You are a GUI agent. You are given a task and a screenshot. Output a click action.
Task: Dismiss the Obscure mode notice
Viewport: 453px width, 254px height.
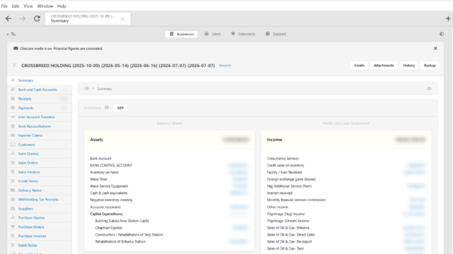point(435,49)
